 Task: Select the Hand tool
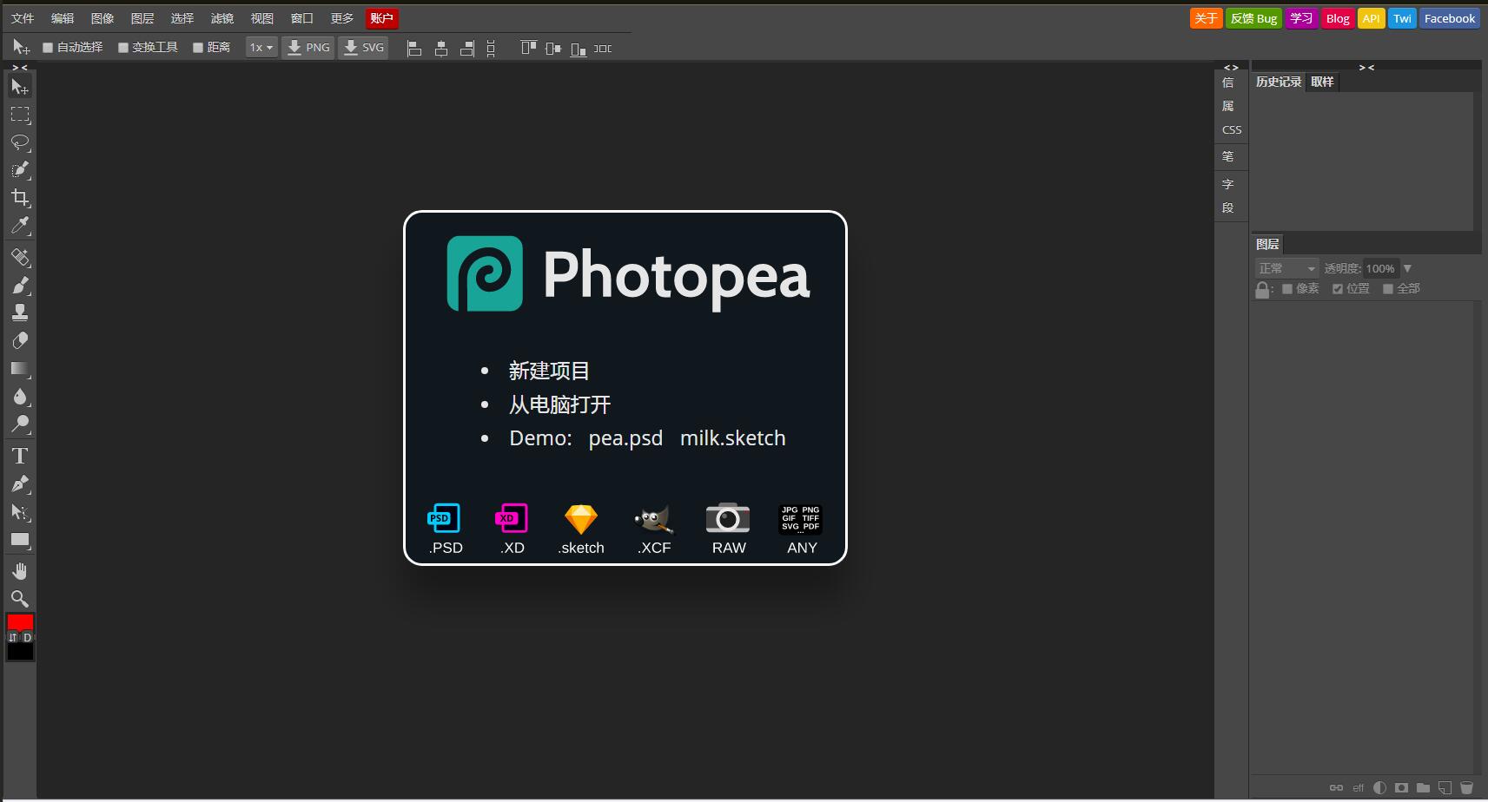tap(19, 570)
